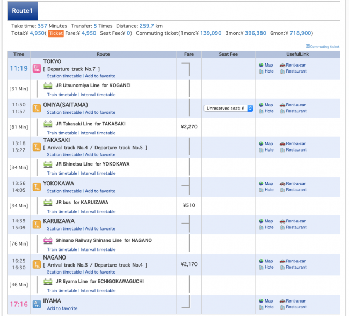Open Station timetable for TOKYO
Screen dimensions: 349x316
coord(64,76)
